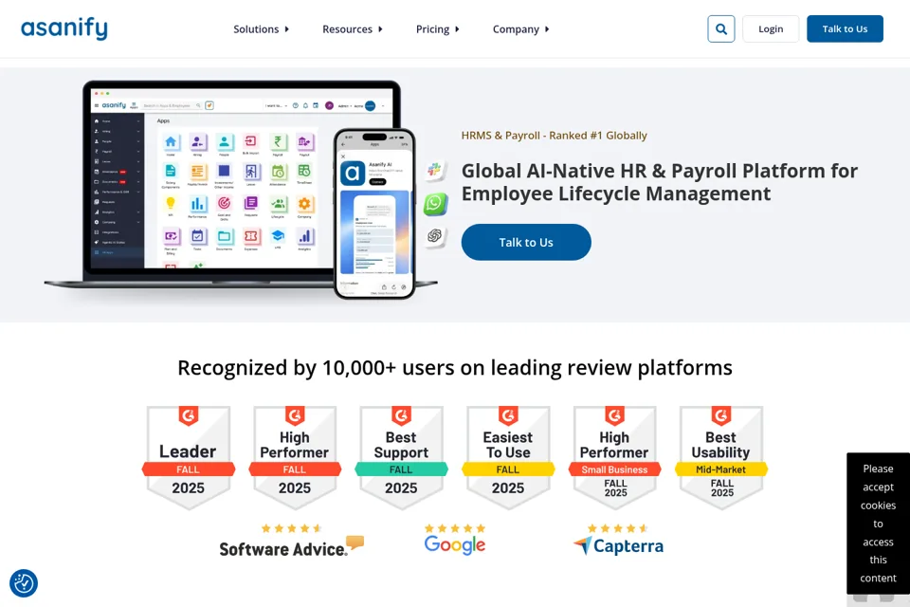Click the ChatGPT integration icon
This screenshot has height=607, width=910.
click(435, 236)
